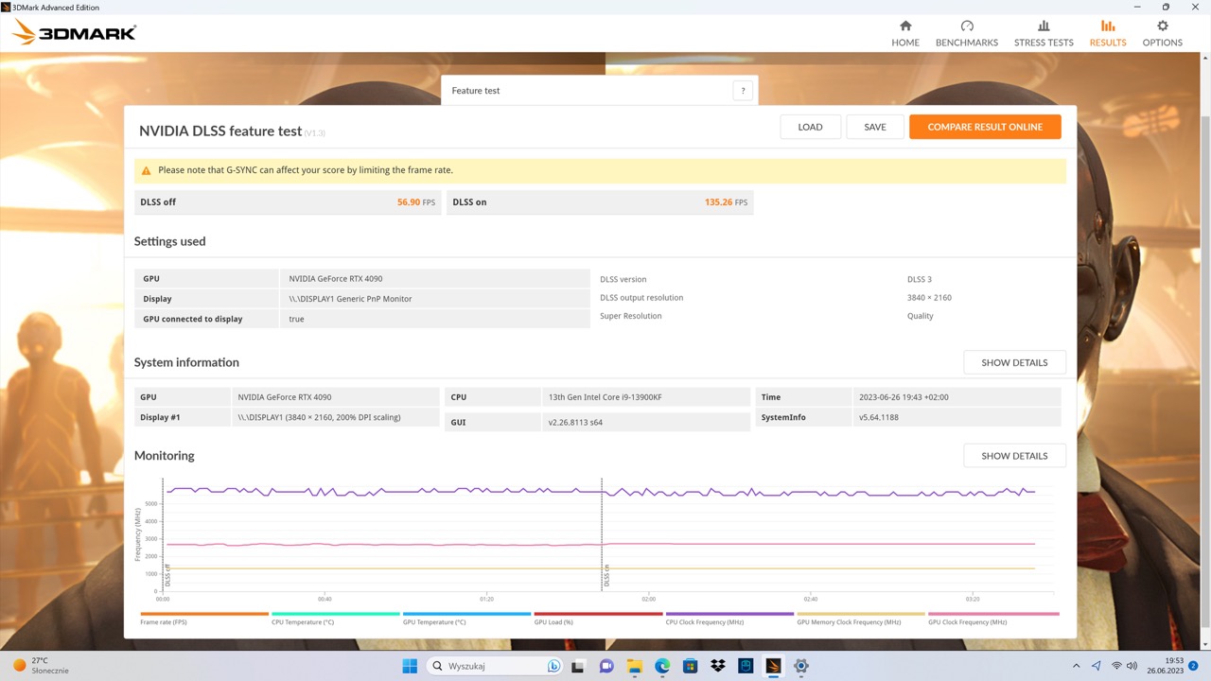Viewport: 1211px width, 681px height.
Task: Open the BENCHMARKS tab
Action: [967, 33]
